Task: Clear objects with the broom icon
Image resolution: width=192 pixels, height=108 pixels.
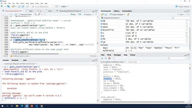Action: (128, 14)
